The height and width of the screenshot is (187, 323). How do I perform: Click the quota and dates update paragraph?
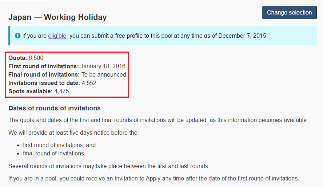click(158, 120)
